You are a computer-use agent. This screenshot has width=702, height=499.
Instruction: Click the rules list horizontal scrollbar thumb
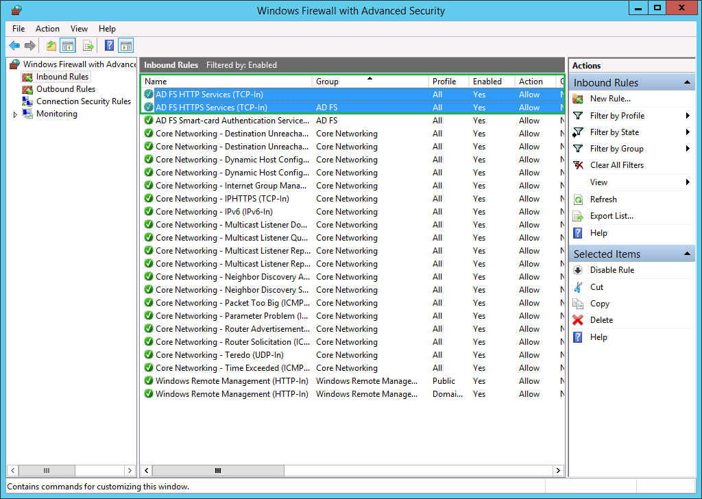pyautogui.click(x=218, y=470)
